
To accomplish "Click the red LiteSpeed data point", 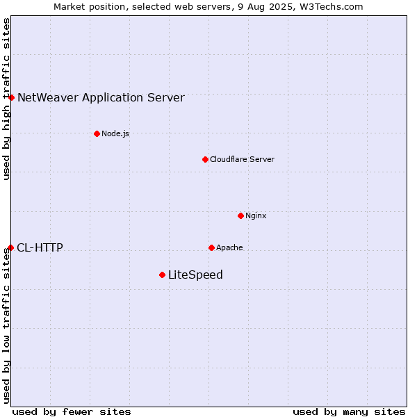I will 162,275.
